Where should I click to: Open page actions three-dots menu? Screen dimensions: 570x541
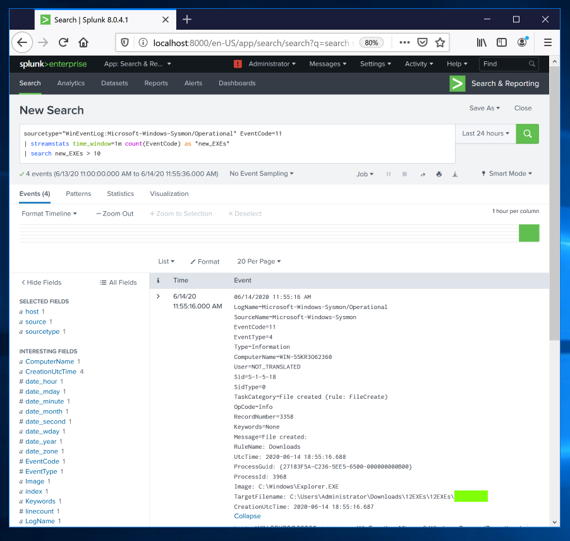[404, 42]
